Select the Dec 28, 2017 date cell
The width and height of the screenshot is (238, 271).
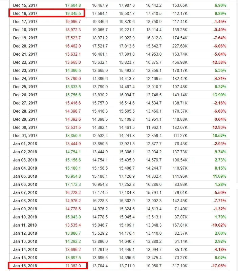(25, 111)
